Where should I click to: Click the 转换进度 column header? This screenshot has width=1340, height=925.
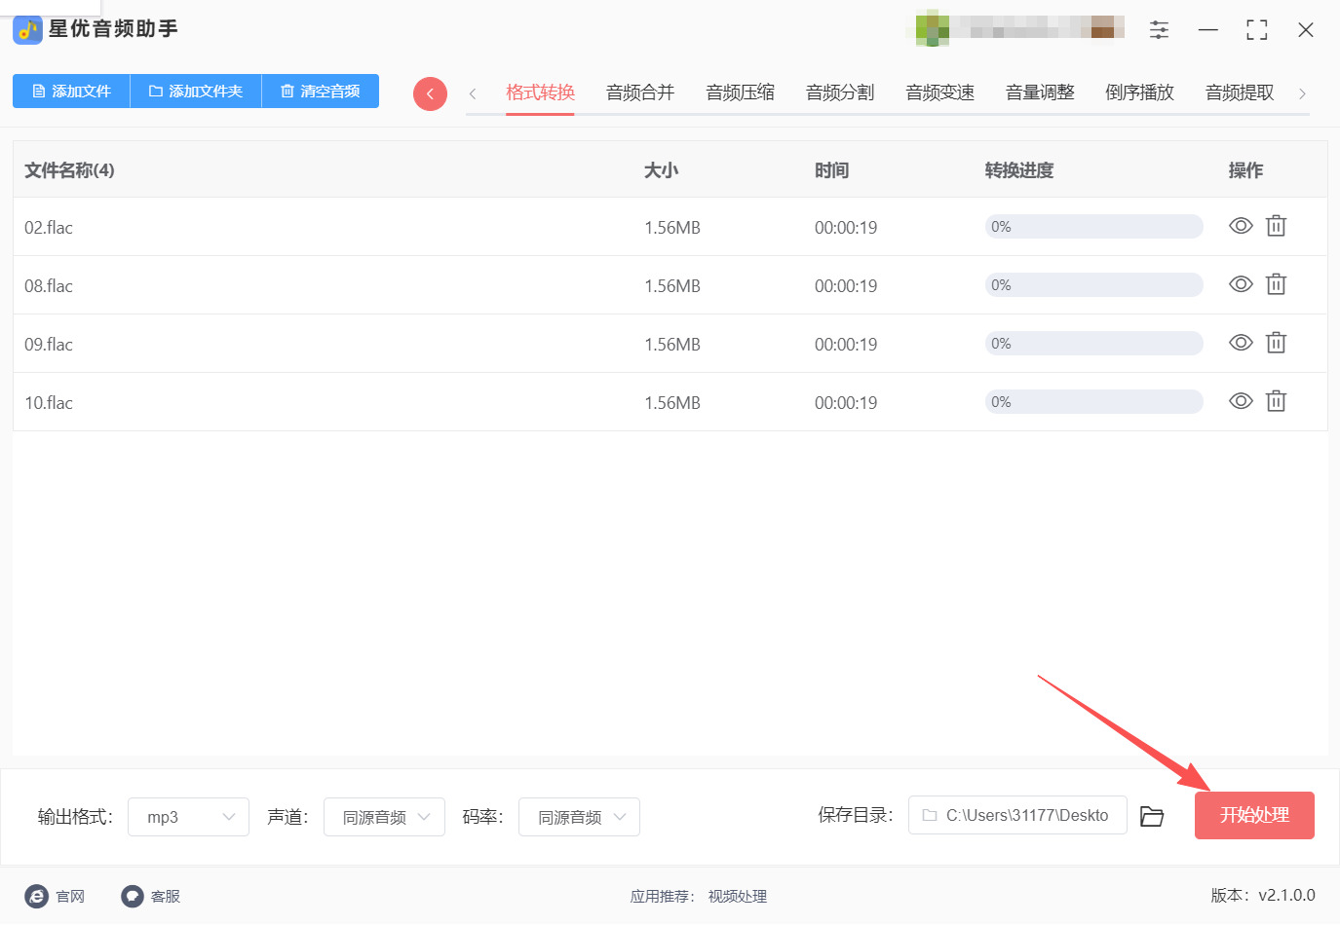coord(1019,170)
